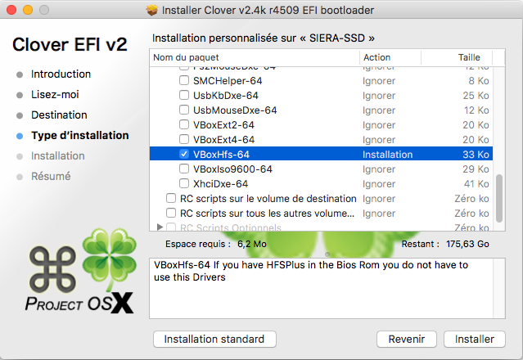Uncheck the VBoxHfs-64 checkbox
Image resolution: width=523 pixels, height=360 pixels.
coord(184,154)
